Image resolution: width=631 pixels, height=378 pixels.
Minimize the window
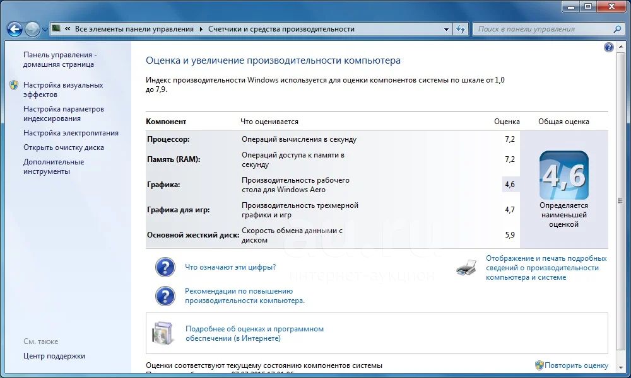click(x=570, y=6)
